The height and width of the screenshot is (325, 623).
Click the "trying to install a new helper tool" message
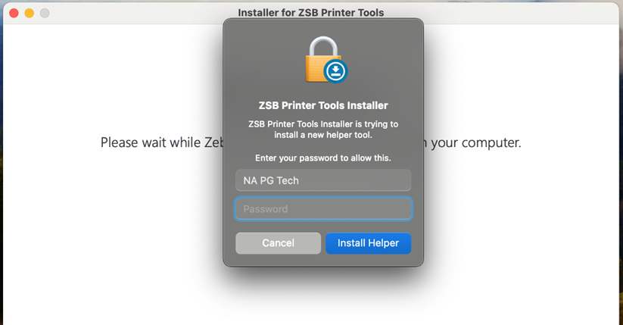[x=323, y=130]
